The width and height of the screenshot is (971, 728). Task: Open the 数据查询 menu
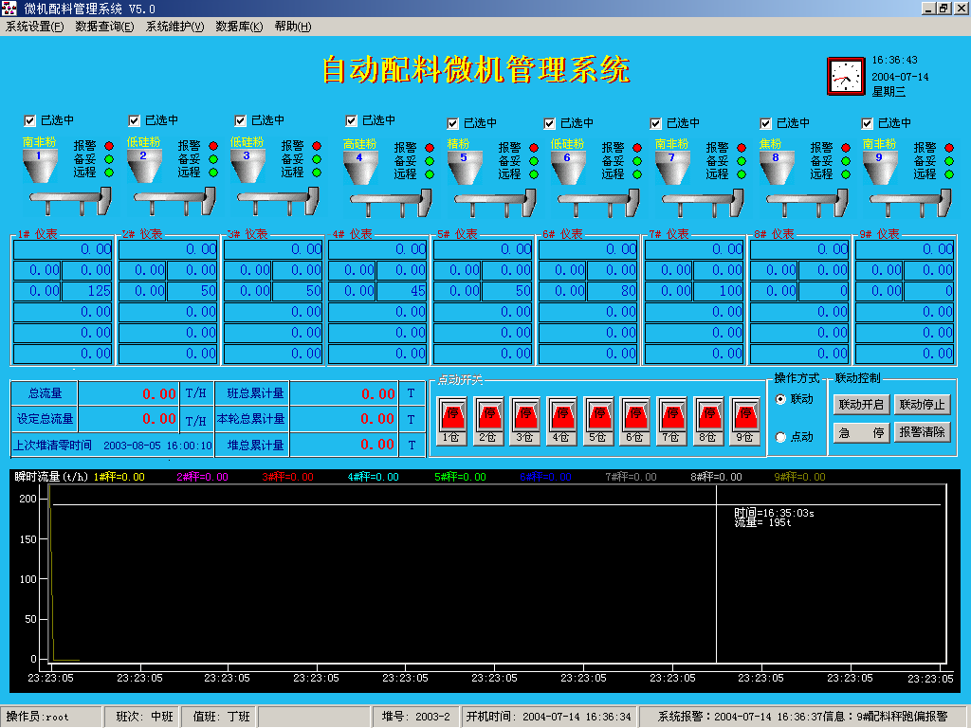coord(104,27)
